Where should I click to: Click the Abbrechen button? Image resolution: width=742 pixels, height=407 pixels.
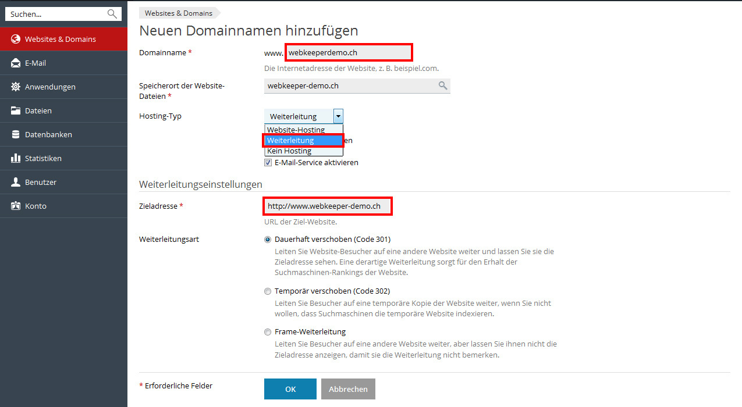(x=348, y=390)
